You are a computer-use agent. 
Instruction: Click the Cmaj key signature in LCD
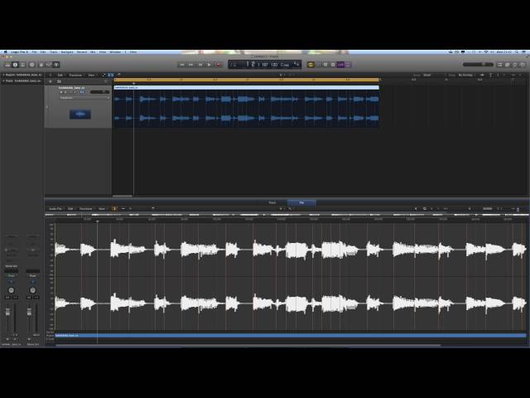point(285,65)
